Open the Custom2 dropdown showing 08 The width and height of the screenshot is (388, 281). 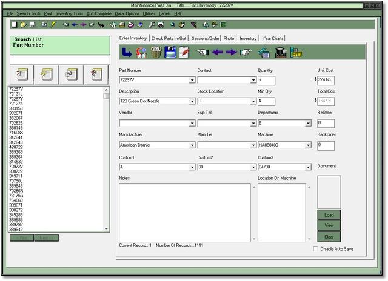click(253, 167)
